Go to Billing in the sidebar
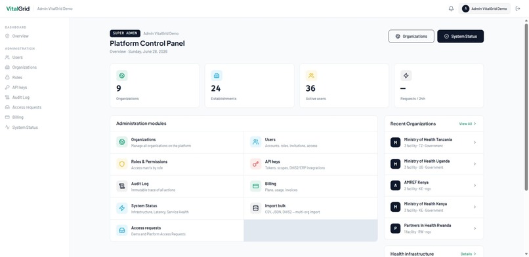Screen dimensions: 529x257 click(18, 117)
